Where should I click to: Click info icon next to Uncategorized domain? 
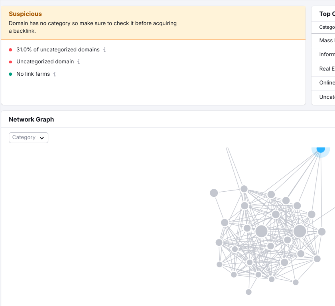click(79, 62)
